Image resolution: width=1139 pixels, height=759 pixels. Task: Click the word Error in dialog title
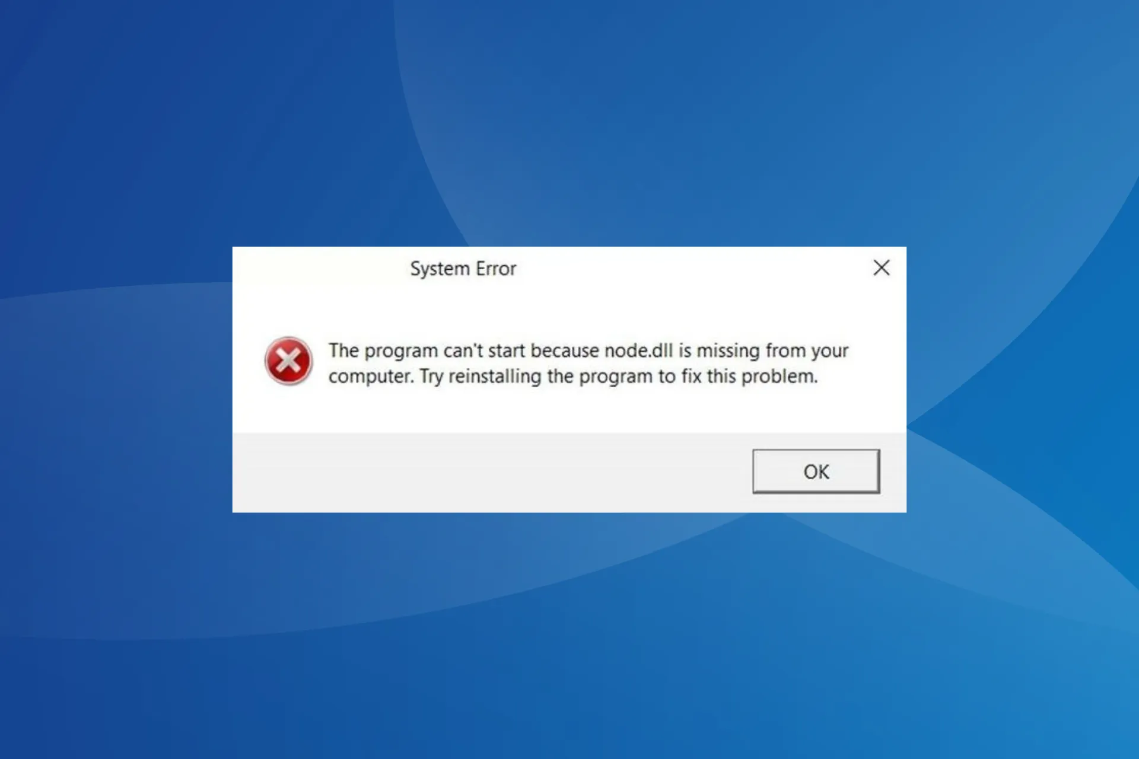click(496, 269)
